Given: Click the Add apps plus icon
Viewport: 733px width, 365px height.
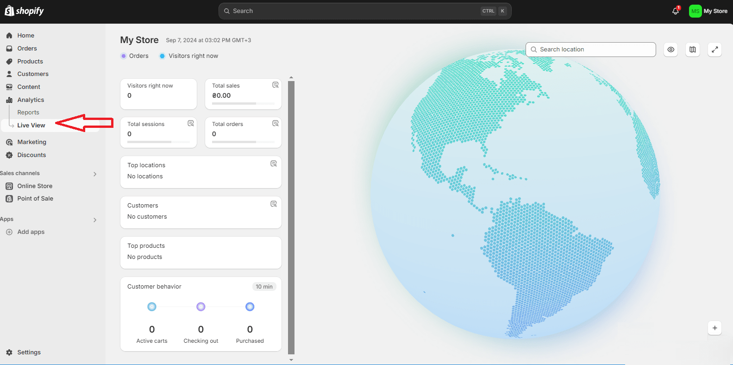Looking at the screenshot, I should point(9,232).
